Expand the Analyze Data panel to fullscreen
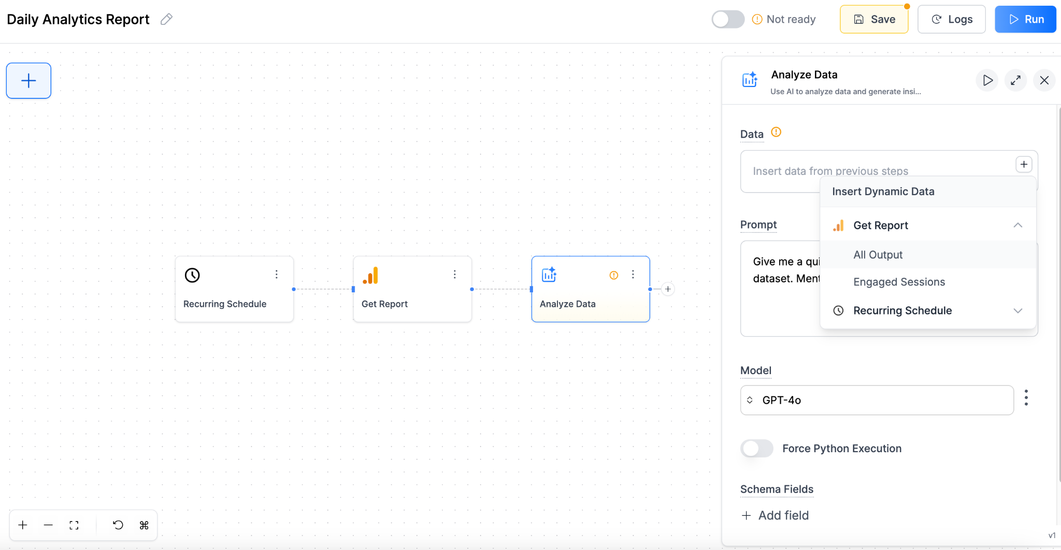 (x=1015, y=80)
